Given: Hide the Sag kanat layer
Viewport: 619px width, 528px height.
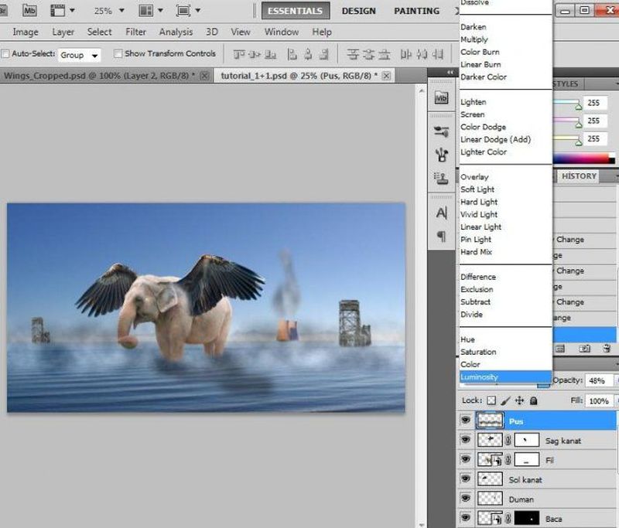Looking at the screenshot, I should click(465, 440).
